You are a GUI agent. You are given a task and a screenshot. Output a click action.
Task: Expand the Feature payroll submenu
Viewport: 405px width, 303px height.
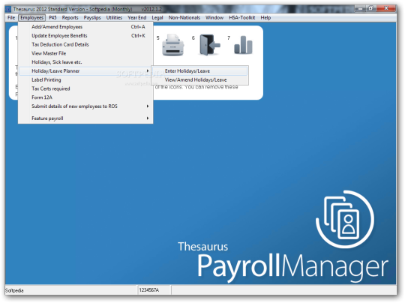pyautogui.click(x=85, y=118)
